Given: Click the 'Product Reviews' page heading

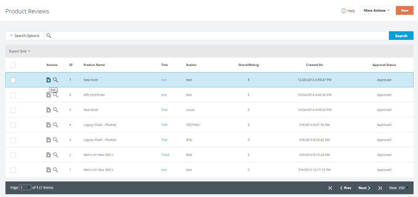Looking at the screenshot, I should (x=27, y=11).
